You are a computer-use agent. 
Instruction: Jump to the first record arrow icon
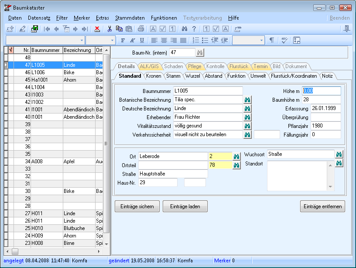[x=47, y=29]
